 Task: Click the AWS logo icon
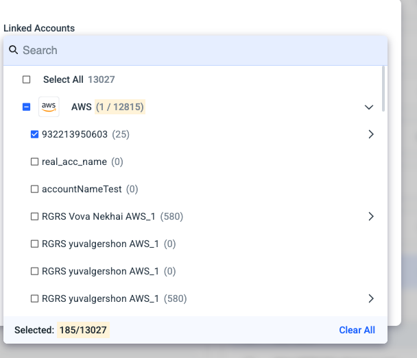tap(49, 107)
